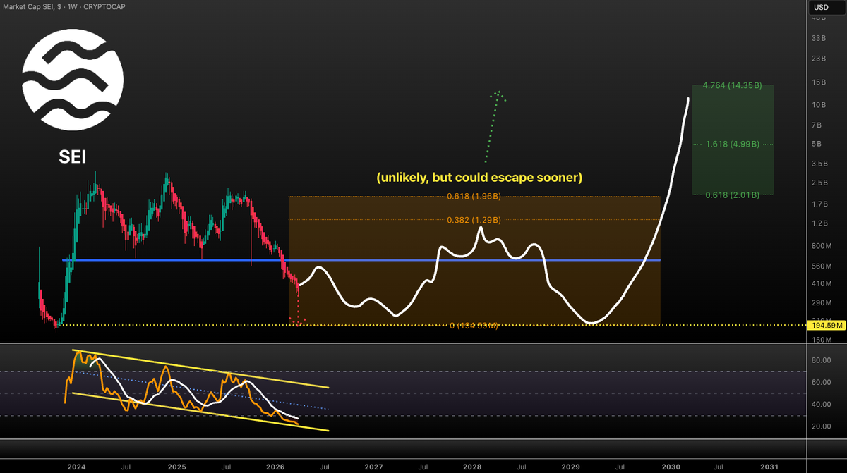This screenshot has width=847, height=473.
Task: Click the 7B price axis label
Action: [817, 125]
